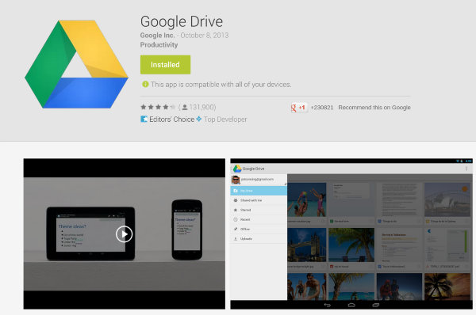Select Offline in the screenshot sidebar
476x315 pixels.
coord(259,229)
